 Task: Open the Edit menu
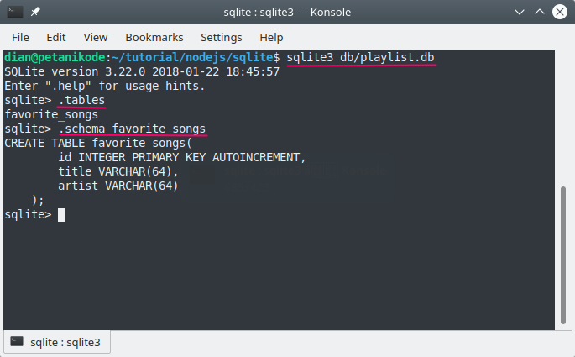[55, 38]
